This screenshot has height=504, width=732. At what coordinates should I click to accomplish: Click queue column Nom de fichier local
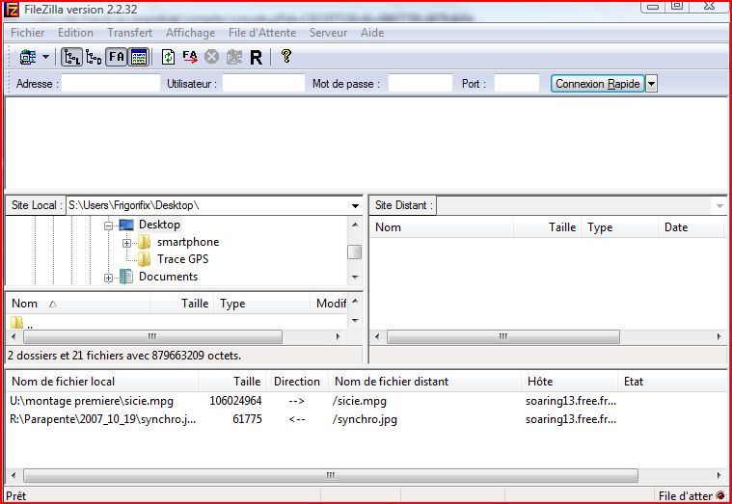[102, 382]
